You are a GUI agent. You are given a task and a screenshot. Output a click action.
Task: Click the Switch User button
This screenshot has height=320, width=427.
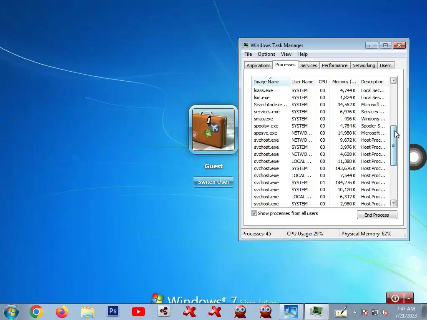tap(213, 182)
